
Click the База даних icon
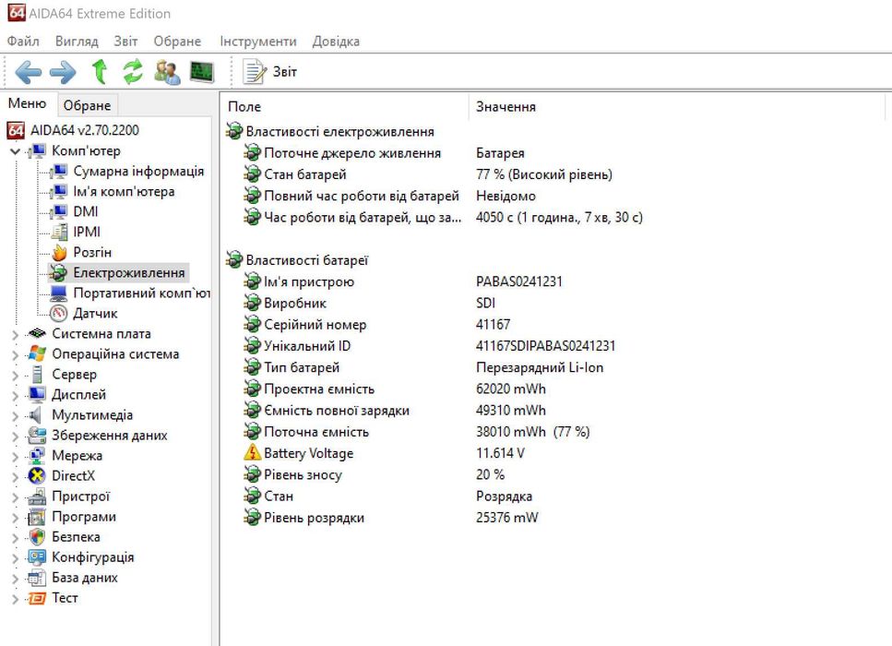coord(37,578)
